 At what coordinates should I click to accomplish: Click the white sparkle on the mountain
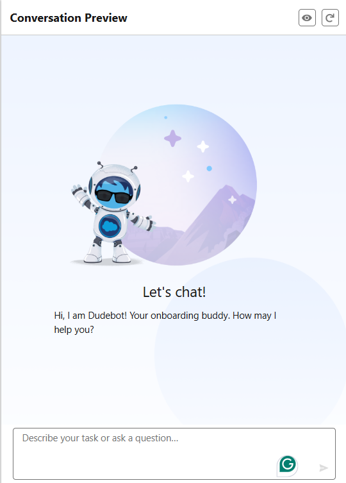pyautogui.click(x=233, y=199)
